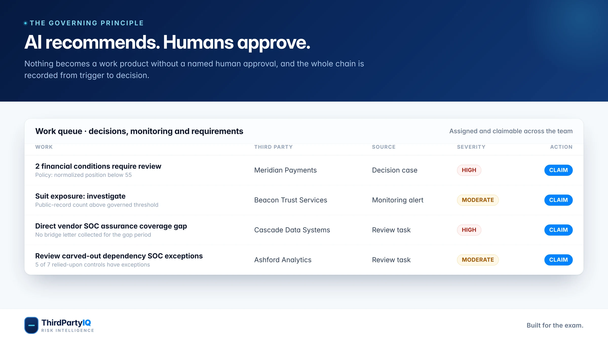Click the 'Monitoring alert' source cell

coord(398,200)
